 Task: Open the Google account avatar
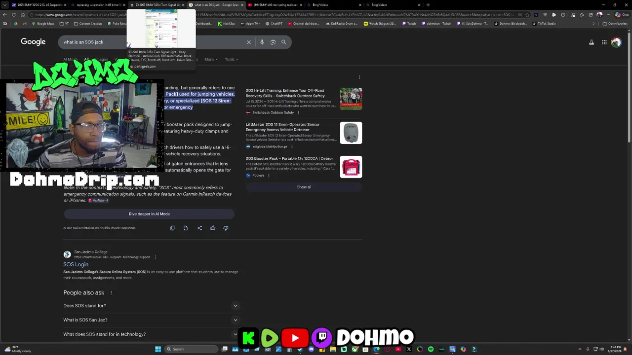(616, 42)
